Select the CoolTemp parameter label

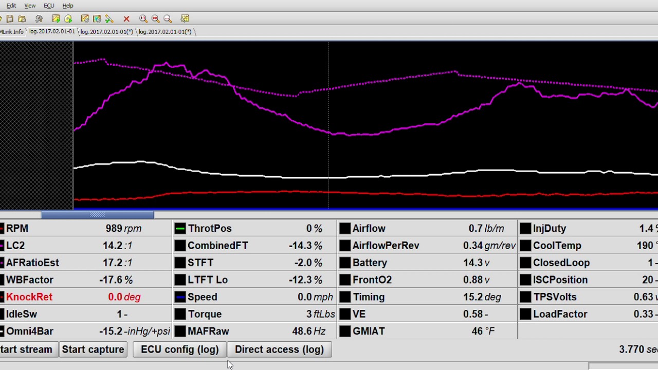click(x=557, y=246)
